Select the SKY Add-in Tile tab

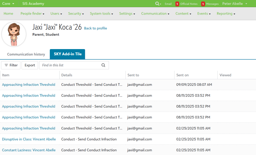coord(67,54)
